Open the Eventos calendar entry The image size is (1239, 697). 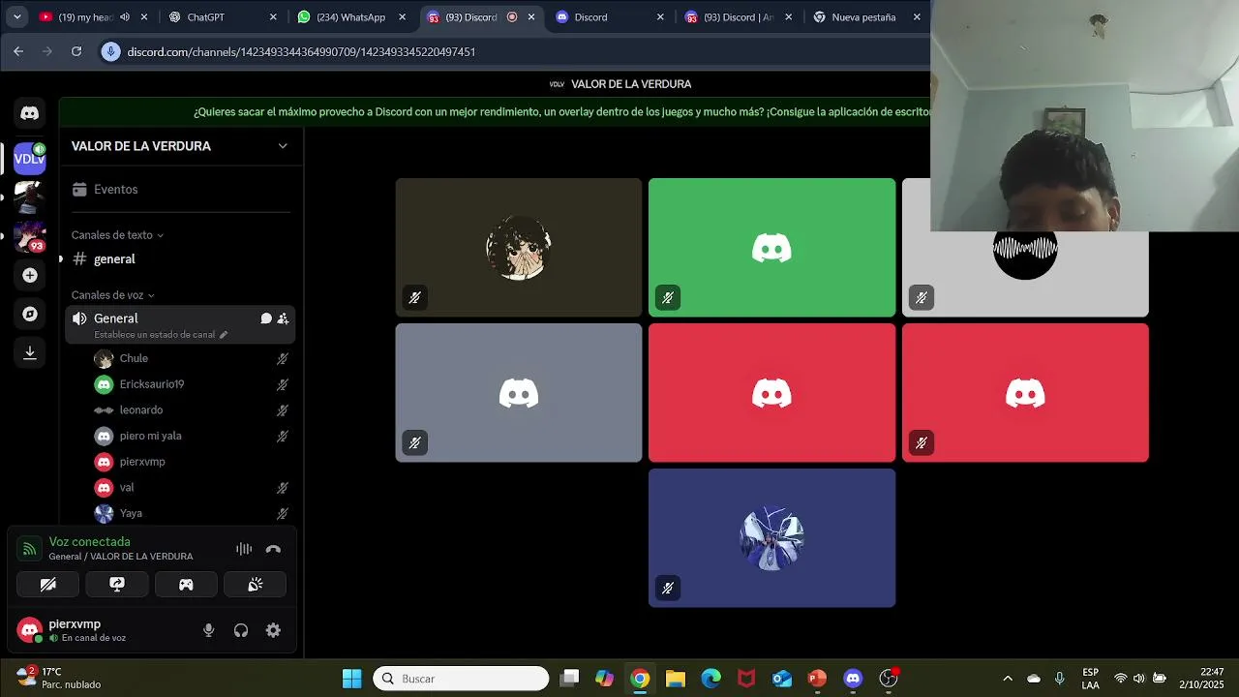click(180, 190)
